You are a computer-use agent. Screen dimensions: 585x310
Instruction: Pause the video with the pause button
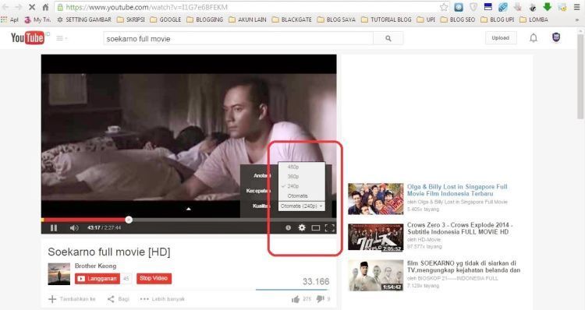[54, 227]
